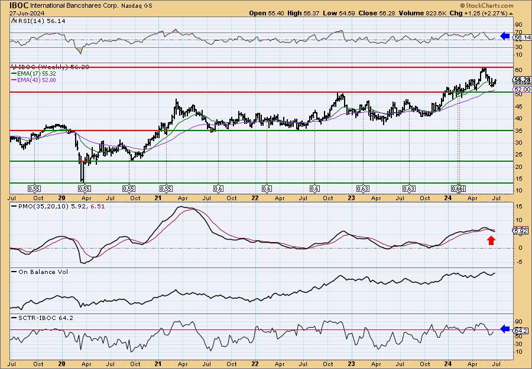This screenshot has width=532, height=369.
Task: Click the Open 55.40 value
Action: click(x=267, y=13)
